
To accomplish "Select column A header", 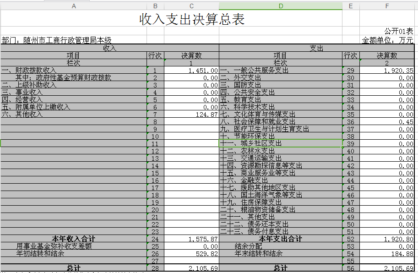I will click(73, 5).
